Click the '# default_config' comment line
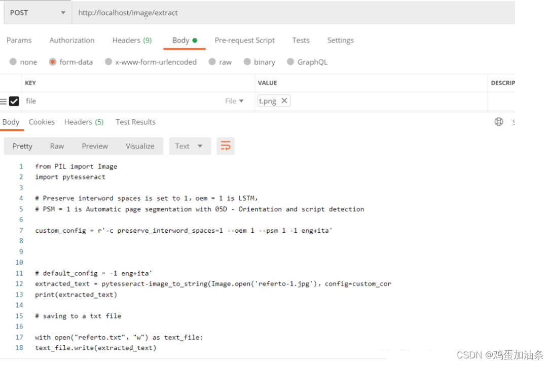This screenshot has height=365, width=551. (x=93, y=273)
